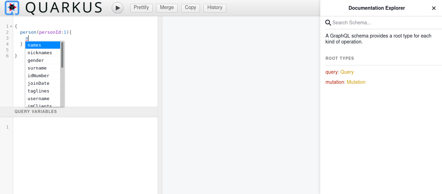This screenshot has height=194, width=442.
Task: Select 'joinDate' autocomplete suggestion
Action: tap(43, 83)
